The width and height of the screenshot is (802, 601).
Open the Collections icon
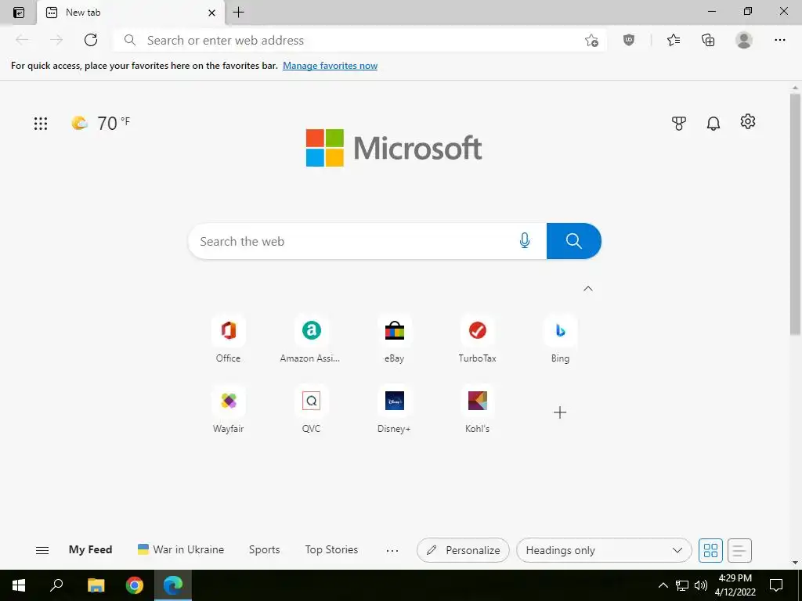click(708, 40)
